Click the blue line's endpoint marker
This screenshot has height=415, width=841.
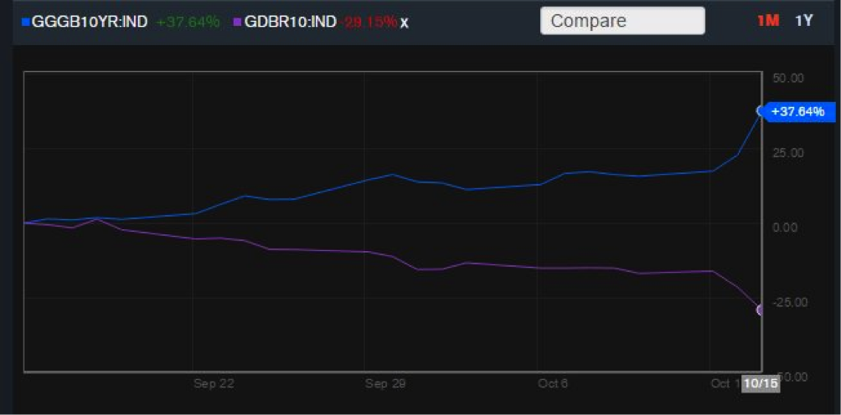pyautogui.click(x=761, y=110)
